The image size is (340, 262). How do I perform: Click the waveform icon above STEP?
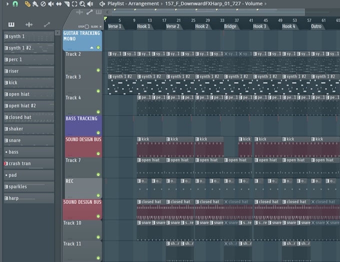pos(79,12)
